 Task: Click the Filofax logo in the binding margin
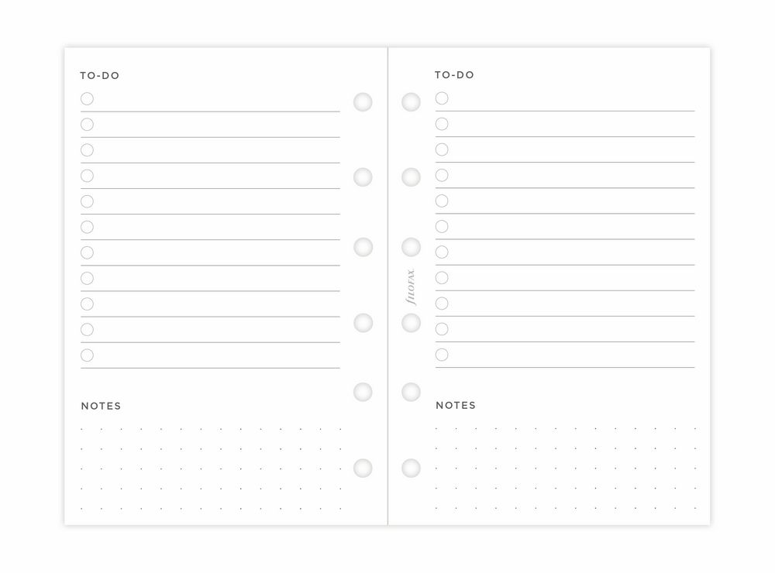411,287
